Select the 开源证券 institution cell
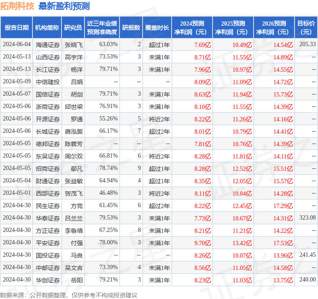318x299 pixels. click(x=48, y=119)
